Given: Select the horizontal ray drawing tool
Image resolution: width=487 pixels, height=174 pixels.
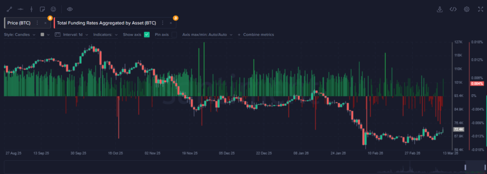Looking at the screenshot, I should [x=20, y=9].
